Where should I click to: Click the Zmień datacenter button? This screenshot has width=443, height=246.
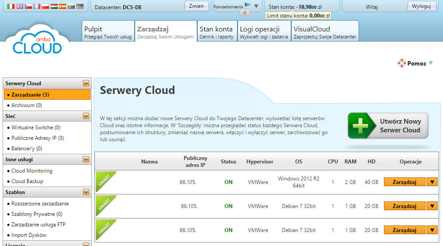click(x=196, y=6)
